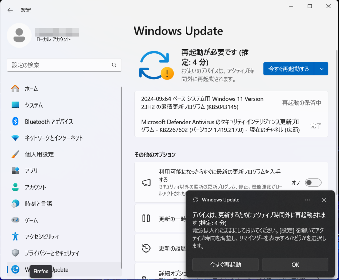339x280 pixels.
Task: Click the sidebar vertical scrollbar
Action: 121,178
